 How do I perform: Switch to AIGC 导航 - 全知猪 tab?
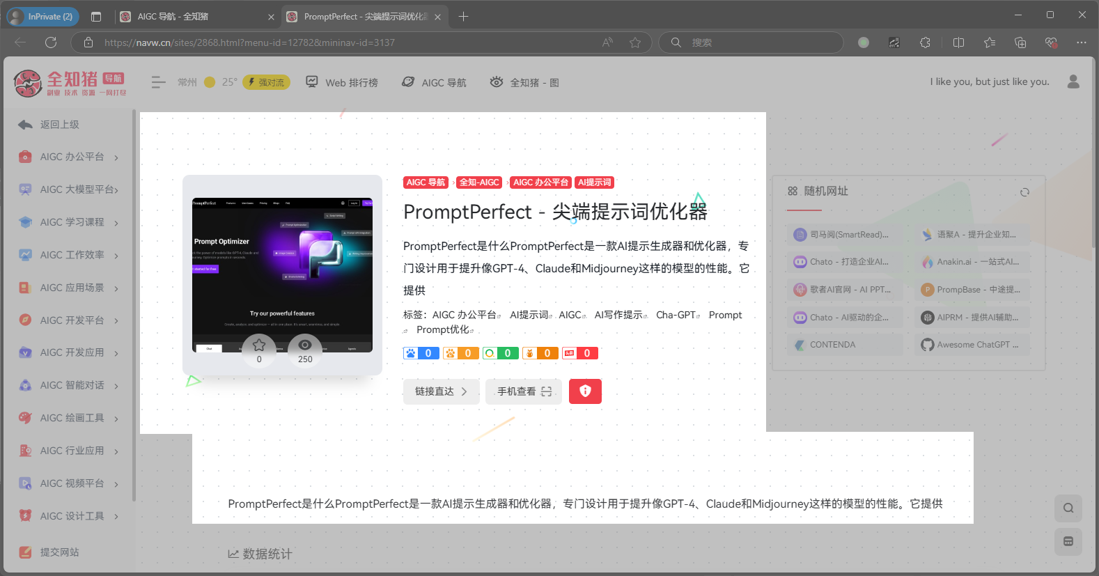tap(197, 17)
